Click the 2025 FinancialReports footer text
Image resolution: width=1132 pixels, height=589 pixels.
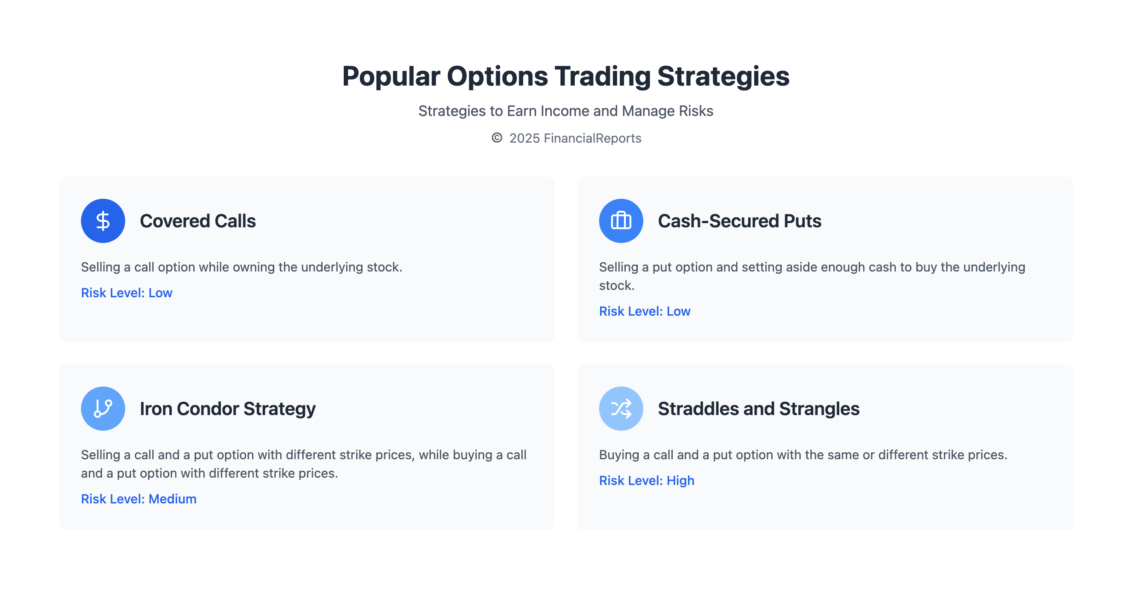tap(575, 138)
